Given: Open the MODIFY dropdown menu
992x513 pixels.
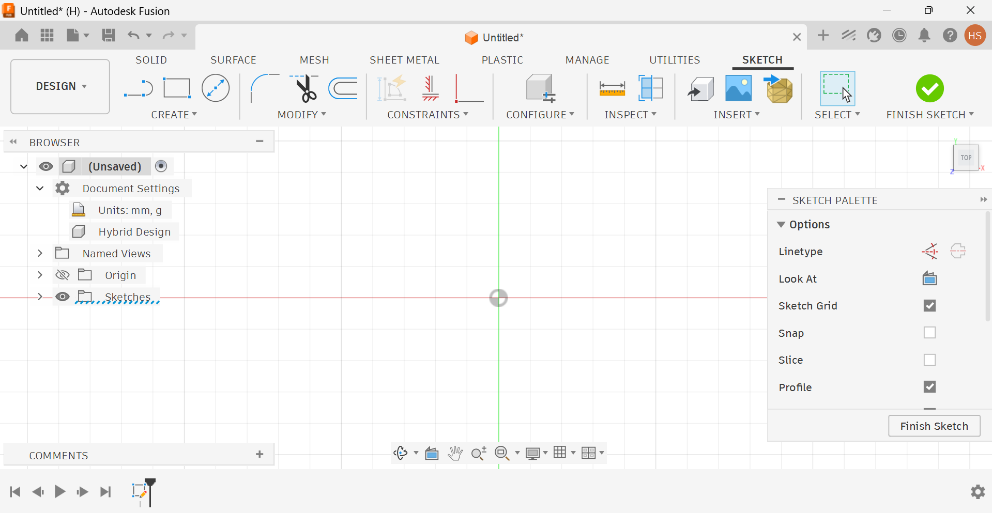Looking at the screenshot, I should 301,115.
